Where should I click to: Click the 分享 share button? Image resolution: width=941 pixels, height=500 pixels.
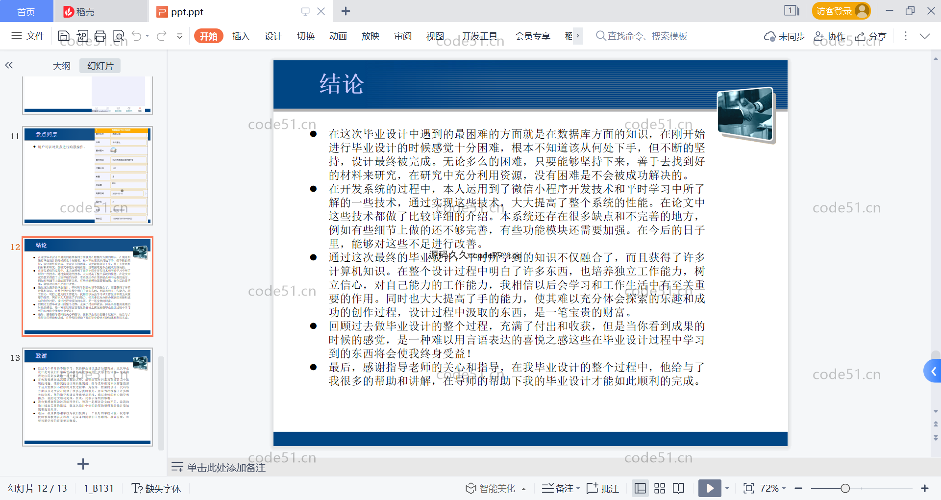(x=871, y=37)
